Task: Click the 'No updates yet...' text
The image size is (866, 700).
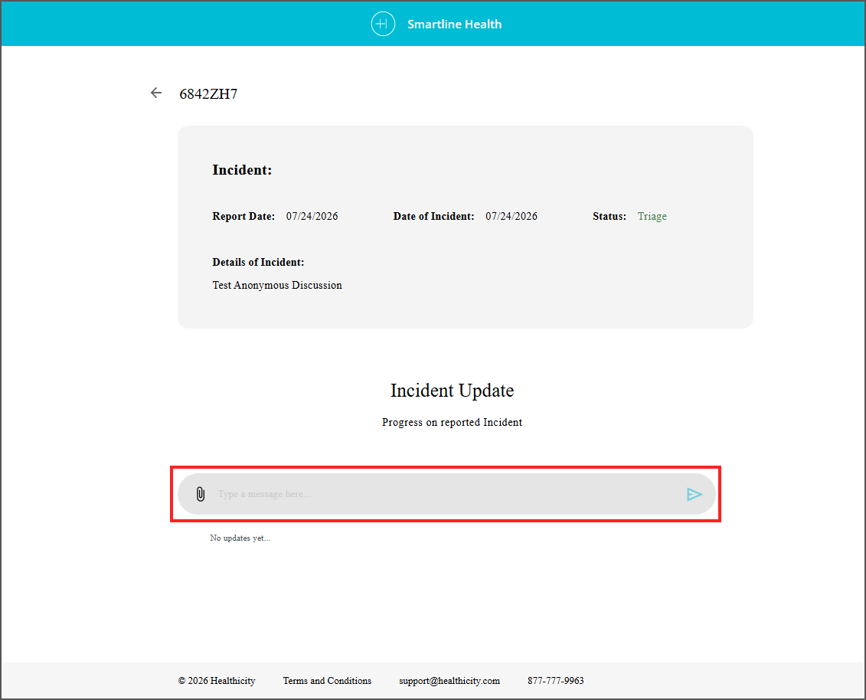Action: [240, 538]
